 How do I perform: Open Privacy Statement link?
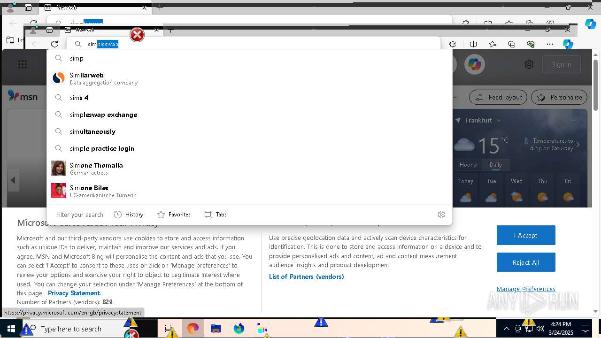click(x=74, y=293)
